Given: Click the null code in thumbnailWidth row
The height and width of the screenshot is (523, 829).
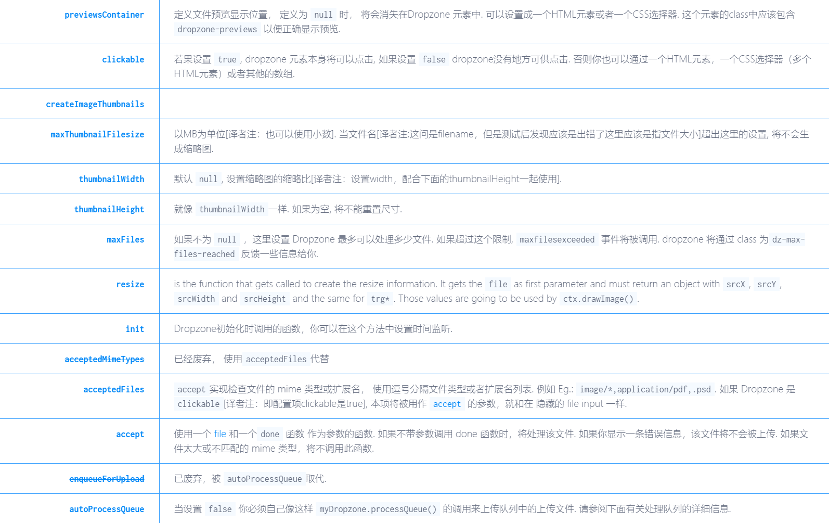Looking at the screenshot, I should (208, 180).
